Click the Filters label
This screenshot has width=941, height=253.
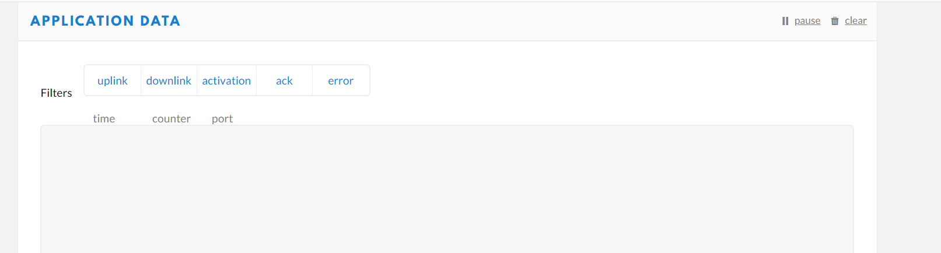[x=57, y=93]
